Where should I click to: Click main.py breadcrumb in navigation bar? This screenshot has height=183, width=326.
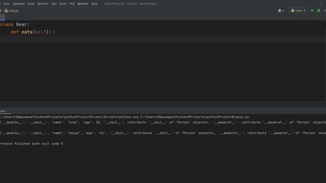pos(13,11)
